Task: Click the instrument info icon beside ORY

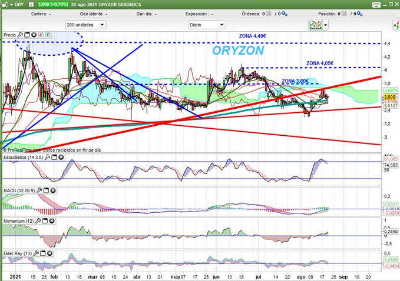Action: [x=31, y=5]
